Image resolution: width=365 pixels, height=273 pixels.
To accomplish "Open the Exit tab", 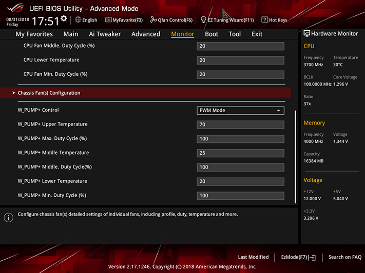I will [257, 34].
